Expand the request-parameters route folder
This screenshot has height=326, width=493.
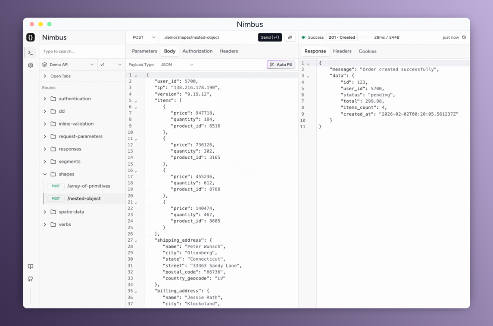click(x=45, y=136)
